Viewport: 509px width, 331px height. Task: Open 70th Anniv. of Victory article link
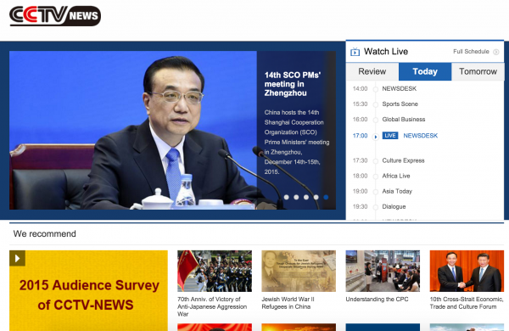coord(212,306)
